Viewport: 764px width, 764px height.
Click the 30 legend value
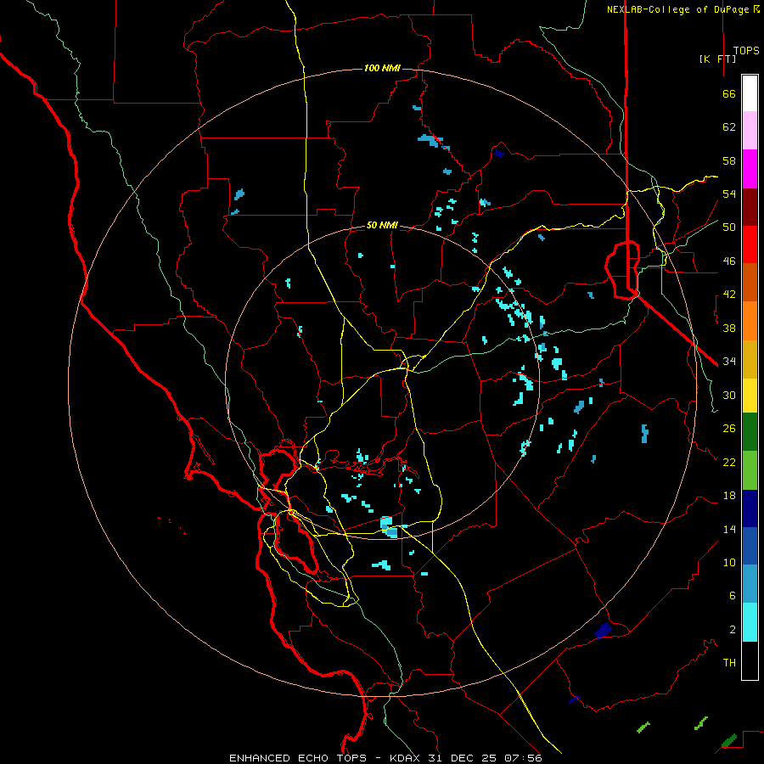729,395
